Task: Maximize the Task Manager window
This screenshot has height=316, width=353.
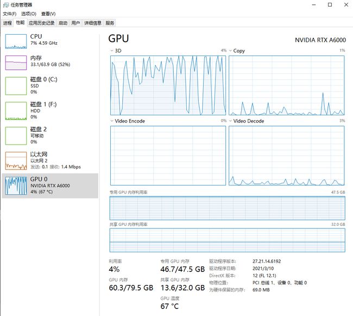Action: pos(330,4)
